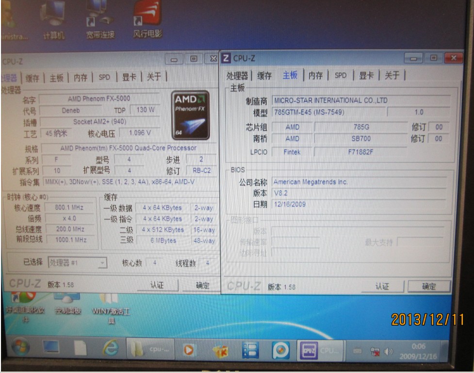This screenshot has width=474, height=373.
Task: Click the 1.096 V core voltage value
Action: click(x=139, y=133)
